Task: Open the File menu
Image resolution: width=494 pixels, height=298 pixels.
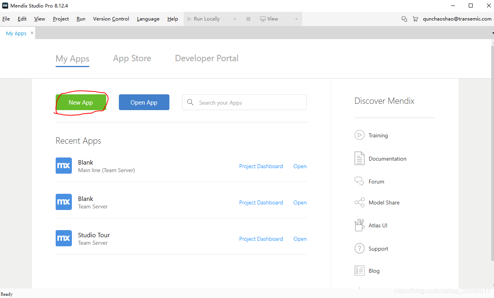Action: pos(6,19)
